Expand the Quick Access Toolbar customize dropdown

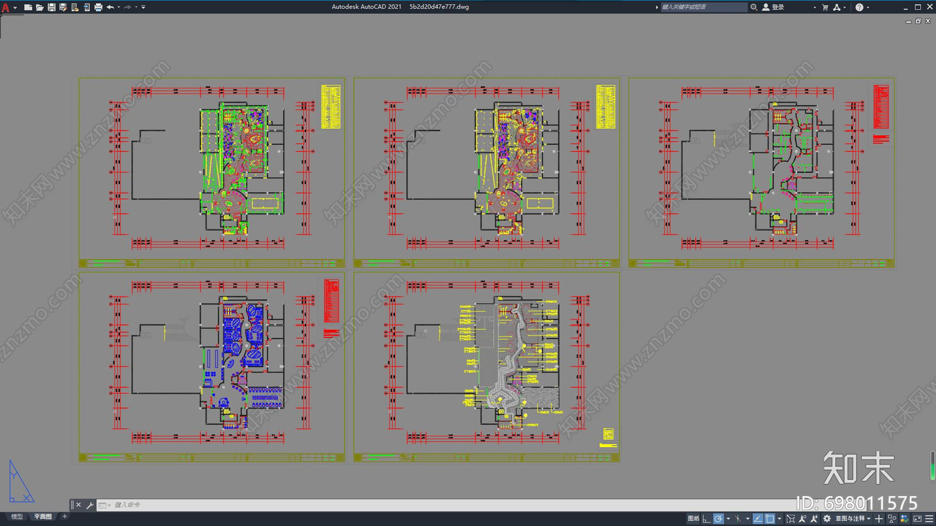(143, 7)
